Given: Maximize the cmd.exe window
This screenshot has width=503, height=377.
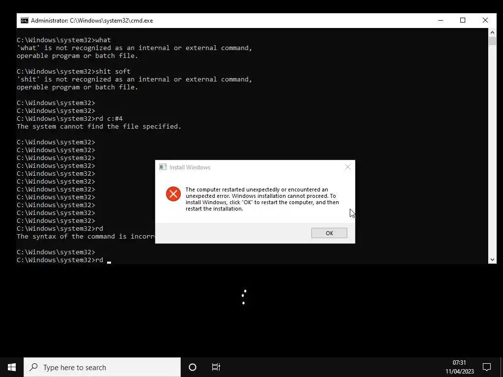Looking at the screenshot, I should [463, 20].
